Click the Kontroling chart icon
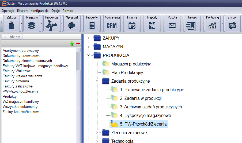242x143 pixels. [x=212, y=25]
